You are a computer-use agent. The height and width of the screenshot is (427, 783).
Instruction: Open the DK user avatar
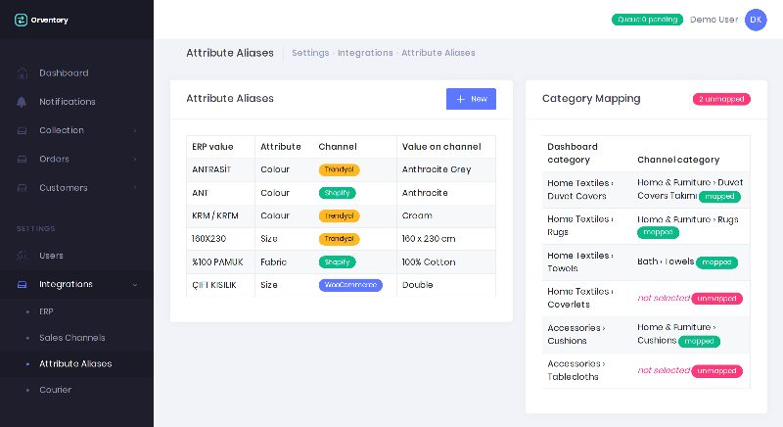(756, 20)
